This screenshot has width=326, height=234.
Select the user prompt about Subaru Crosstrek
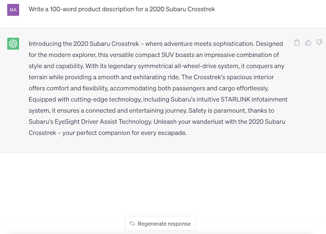point(122,9)
